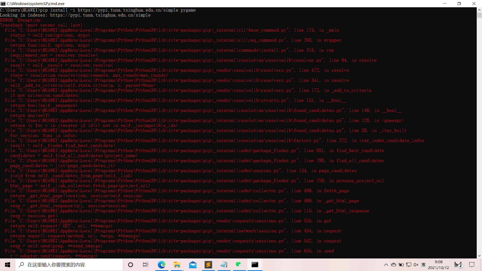Image resolution: width=482 pixels, height=271 pixels.
Task: Click the magnifier icon in the search box
Action: pos(22,265)
